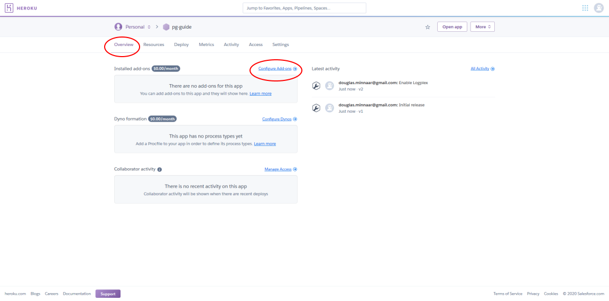Open the user account avatar menu
The image size is (609, 301).
[x=598, y=8]
